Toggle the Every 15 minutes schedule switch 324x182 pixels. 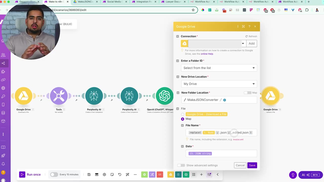(x=54, y=174)
